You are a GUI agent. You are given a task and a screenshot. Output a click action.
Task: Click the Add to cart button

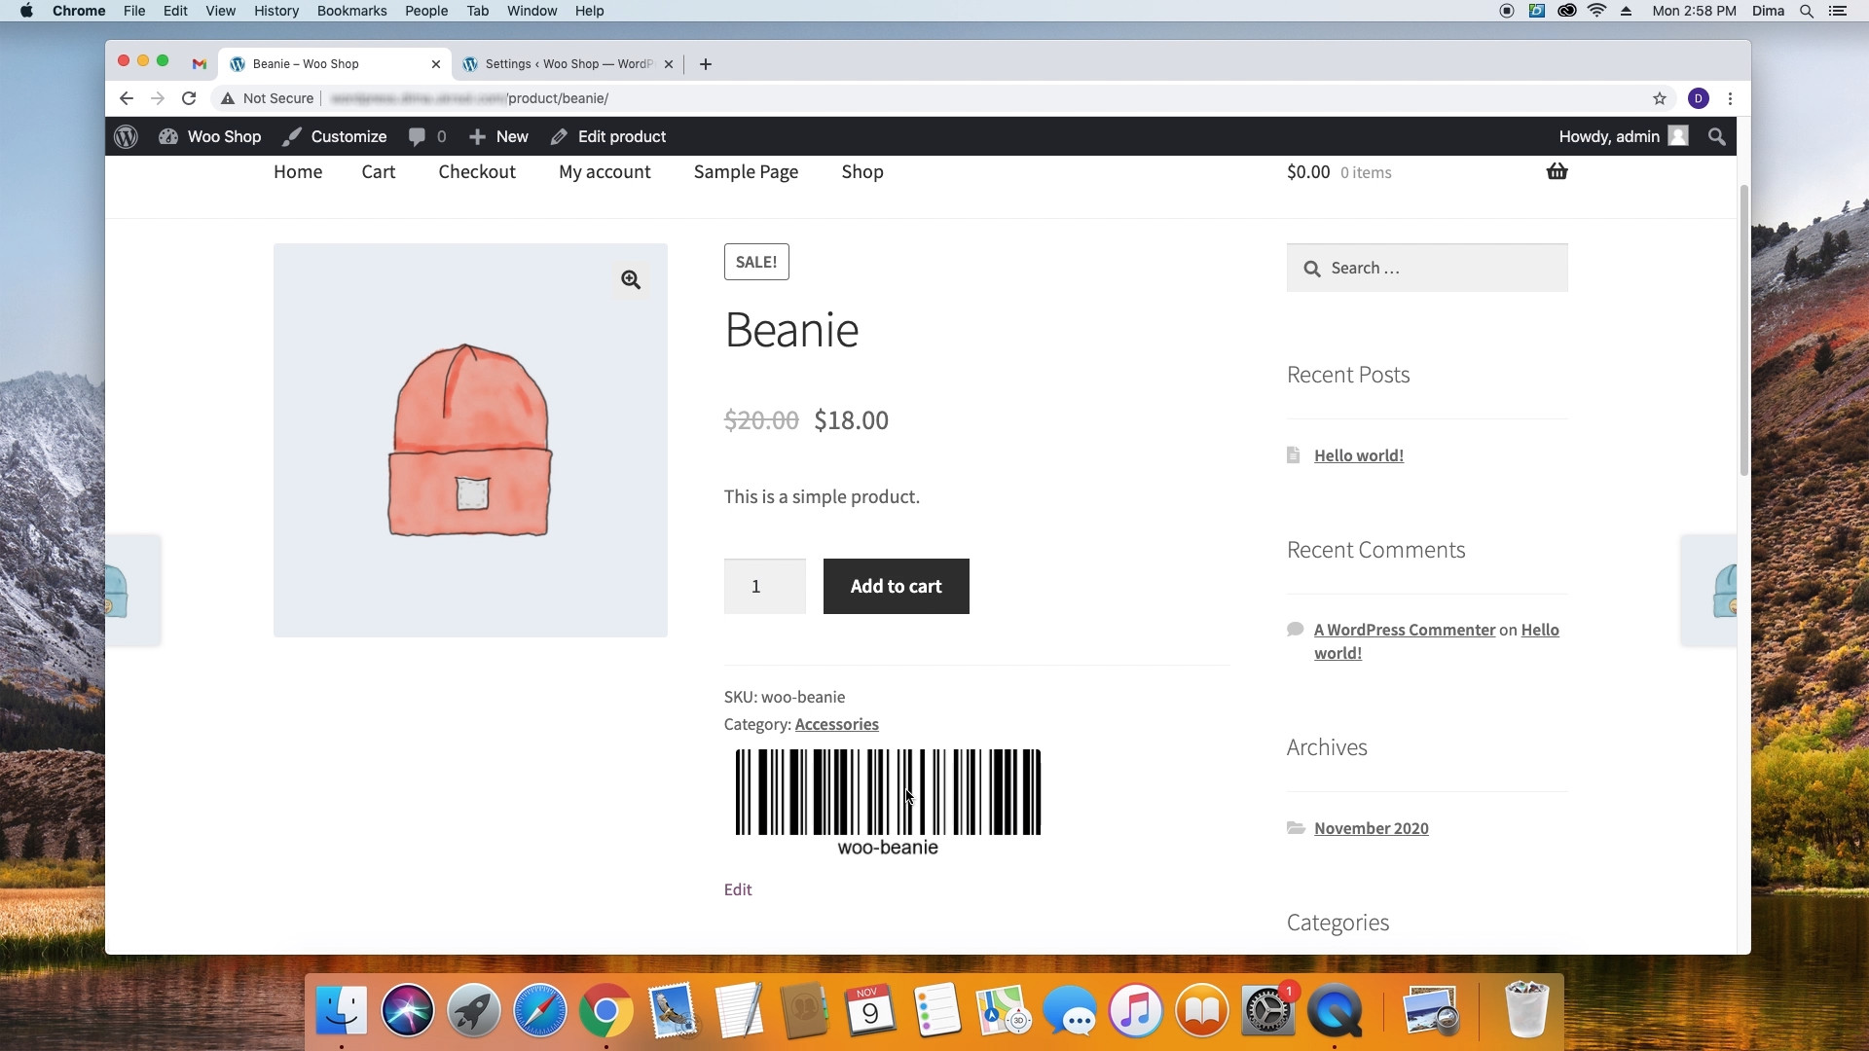pos(896,585)
